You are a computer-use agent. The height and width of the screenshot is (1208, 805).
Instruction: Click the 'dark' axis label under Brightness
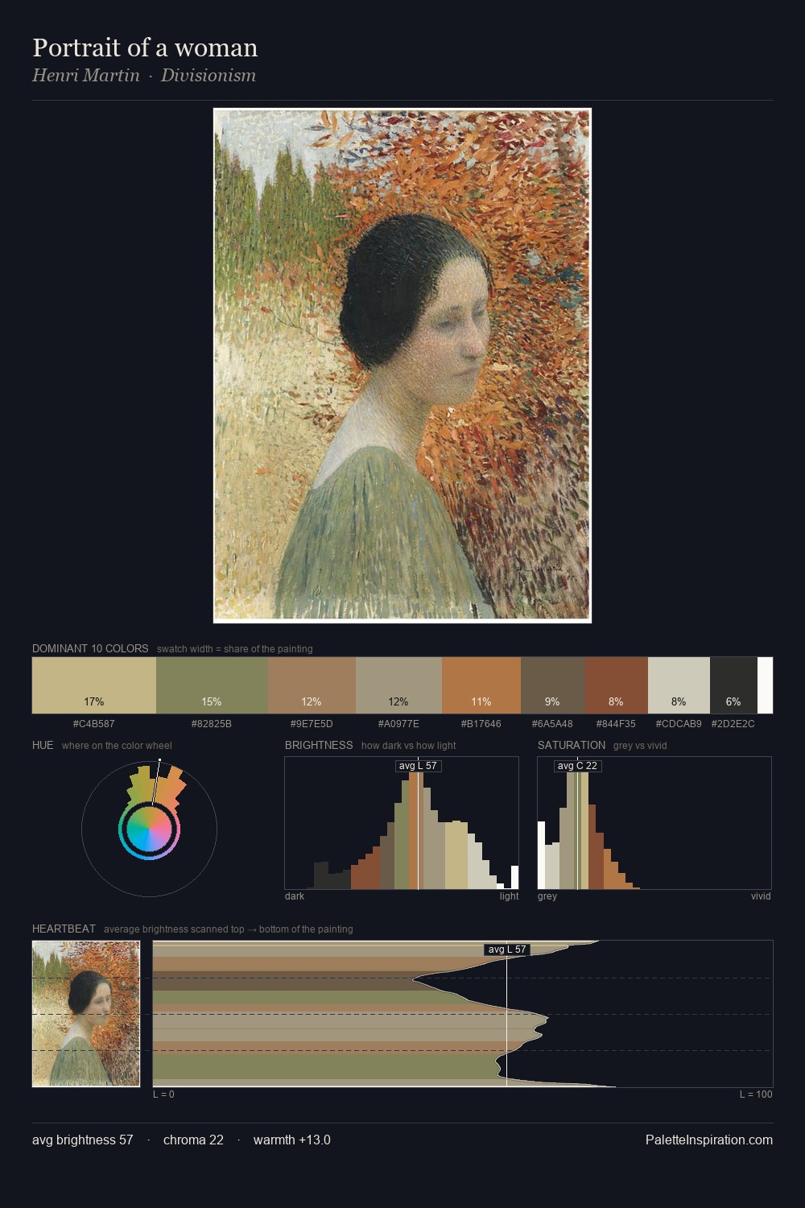(x=295, y=896)
